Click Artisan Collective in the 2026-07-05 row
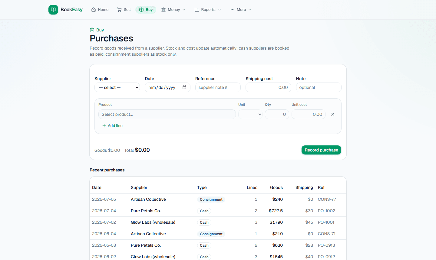 tap(148, 199)
